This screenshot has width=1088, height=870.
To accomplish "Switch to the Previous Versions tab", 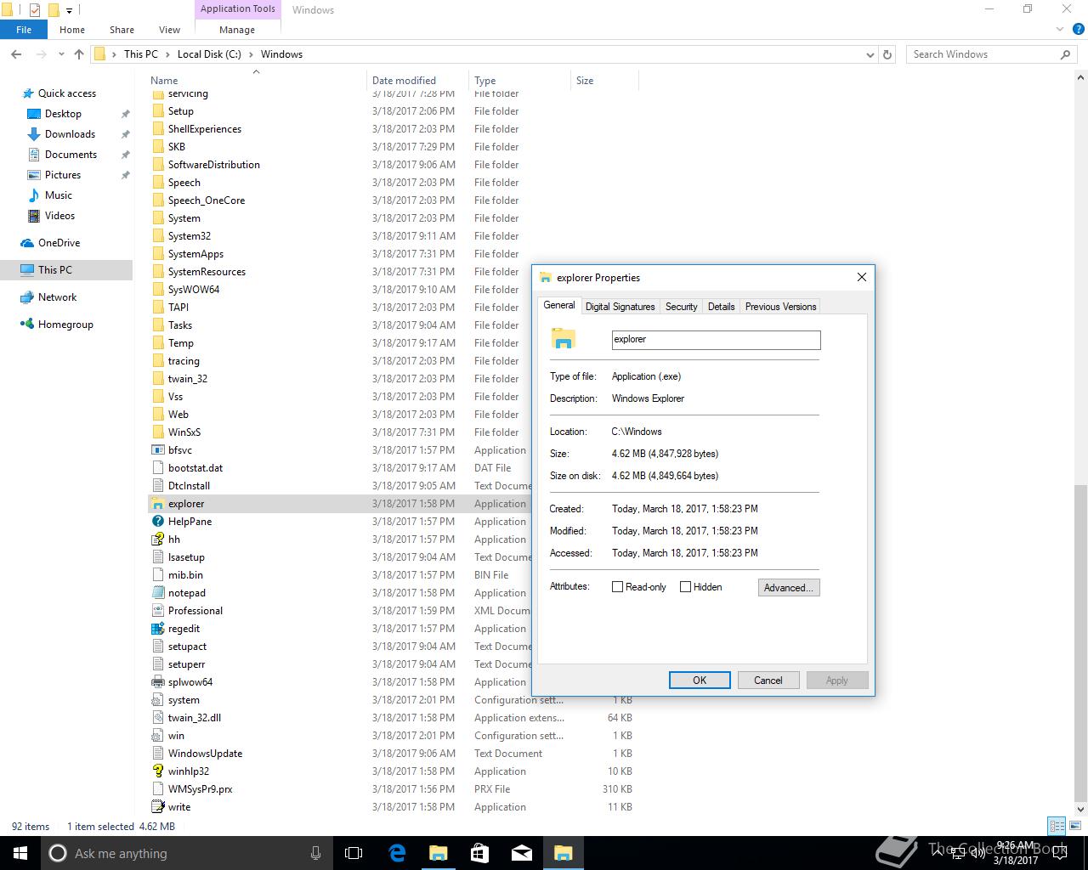I will [780, 307].
